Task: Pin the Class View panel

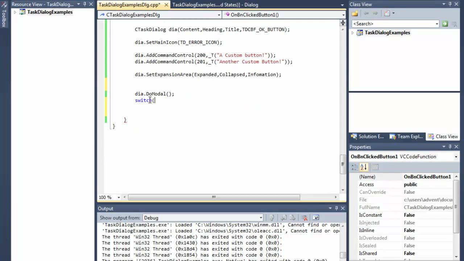Action: click(x=450, y=4)
